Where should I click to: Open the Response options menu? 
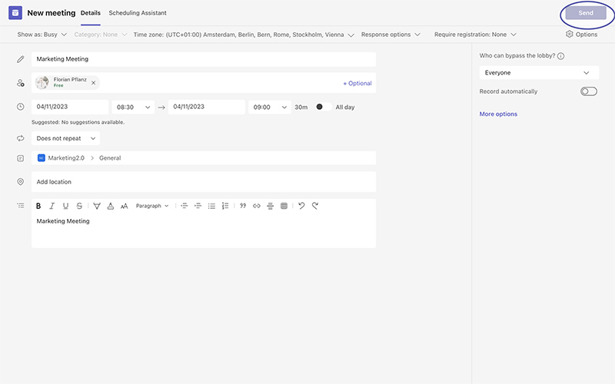tap(391, 35)
